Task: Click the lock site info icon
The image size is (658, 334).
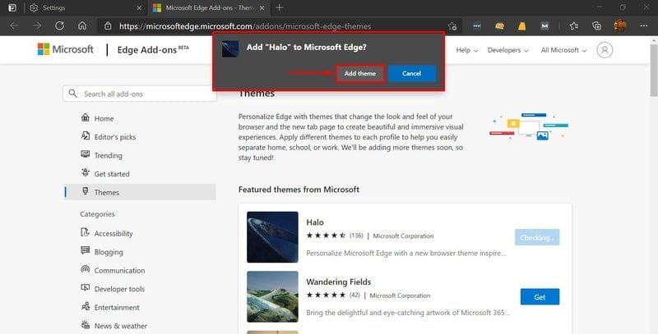Action: [108, 26]
